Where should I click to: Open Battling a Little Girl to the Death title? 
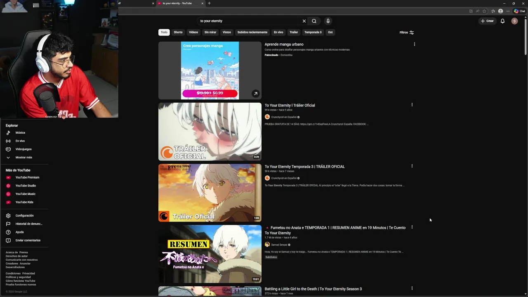(313, 289)
